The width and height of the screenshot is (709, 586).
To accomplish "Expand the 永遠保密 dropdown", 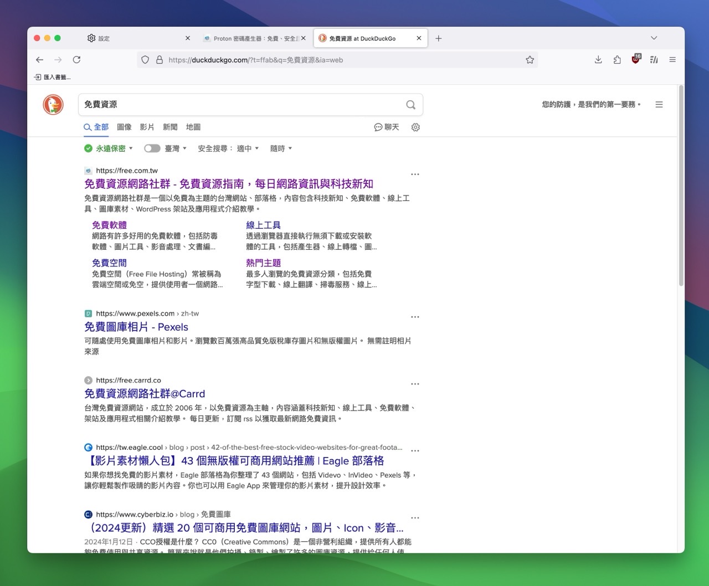I will pos(109,148).
